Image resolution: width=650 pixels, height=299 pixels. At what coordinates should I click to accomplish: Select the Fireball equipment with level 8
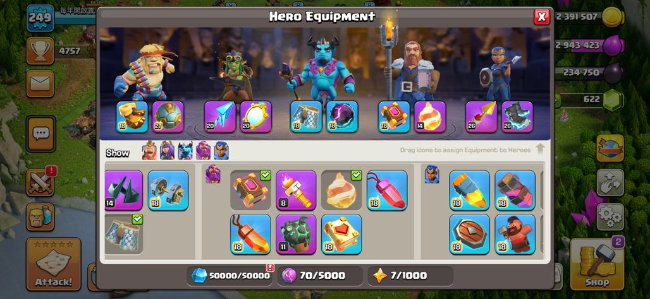tap(296, 191)
